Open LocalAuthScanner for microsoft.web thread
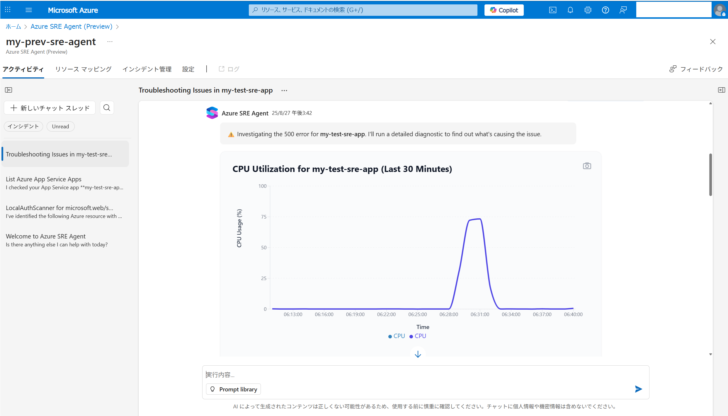Viewport: 728px width, 416px height. point(65,212)
